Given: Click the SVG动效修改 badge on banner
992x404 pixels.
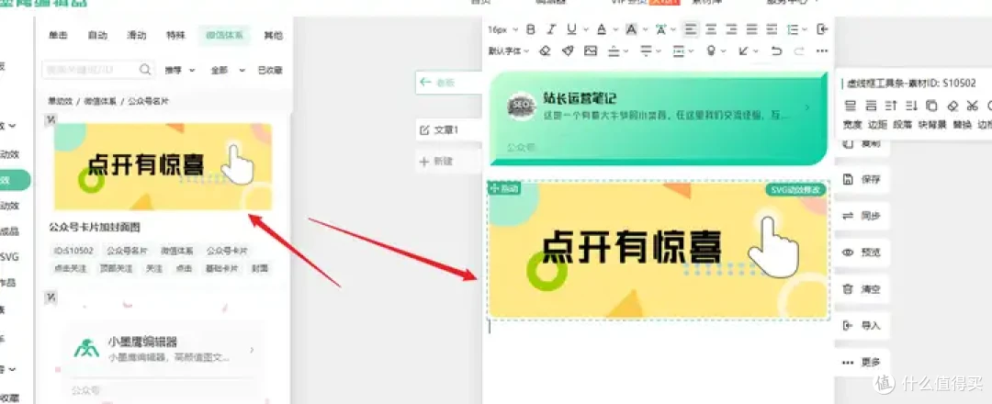Looking at the screenshot, I should 796,189.
